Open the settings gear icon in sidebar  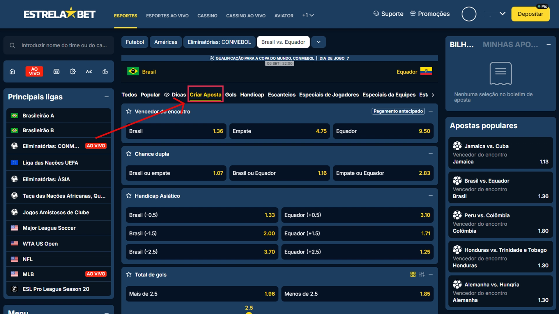(x=73, y=72)
